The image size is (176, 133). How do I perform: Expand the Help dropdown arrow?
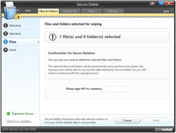(x=172, y=11)
